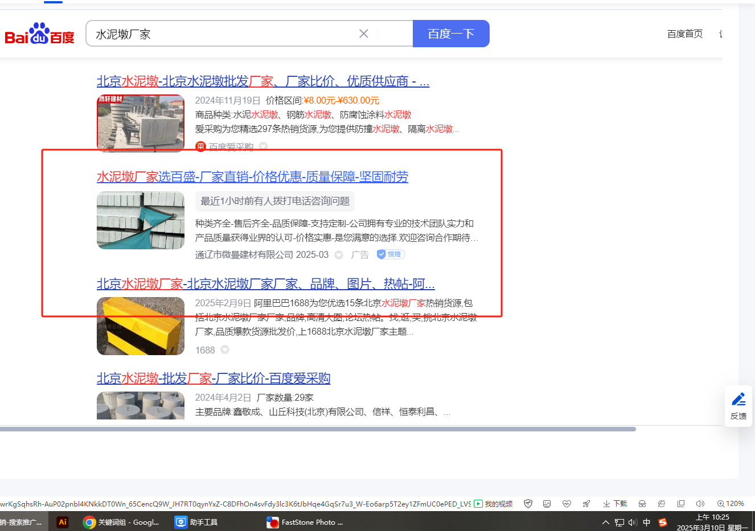Viewport: 755px width, 531px height.
Task: Toggle the browser sound speaker icon in status bar
Action: point(700,504)
